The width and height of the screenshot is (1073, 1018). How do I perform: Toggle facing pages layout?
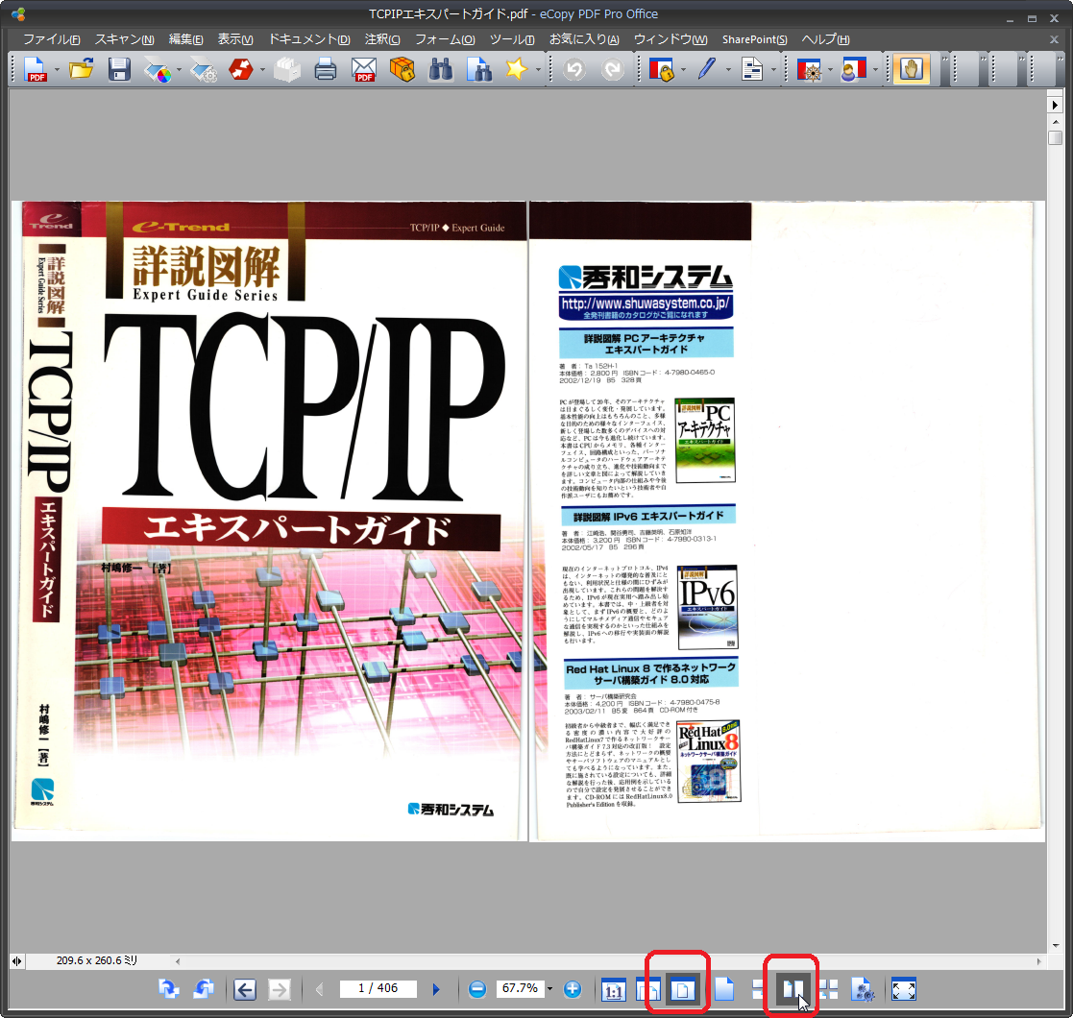click(793, 989)
